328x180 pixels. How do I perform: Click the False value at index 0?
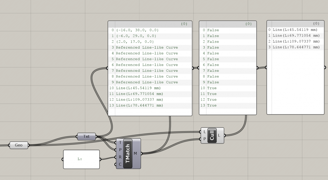pos(228,30)
